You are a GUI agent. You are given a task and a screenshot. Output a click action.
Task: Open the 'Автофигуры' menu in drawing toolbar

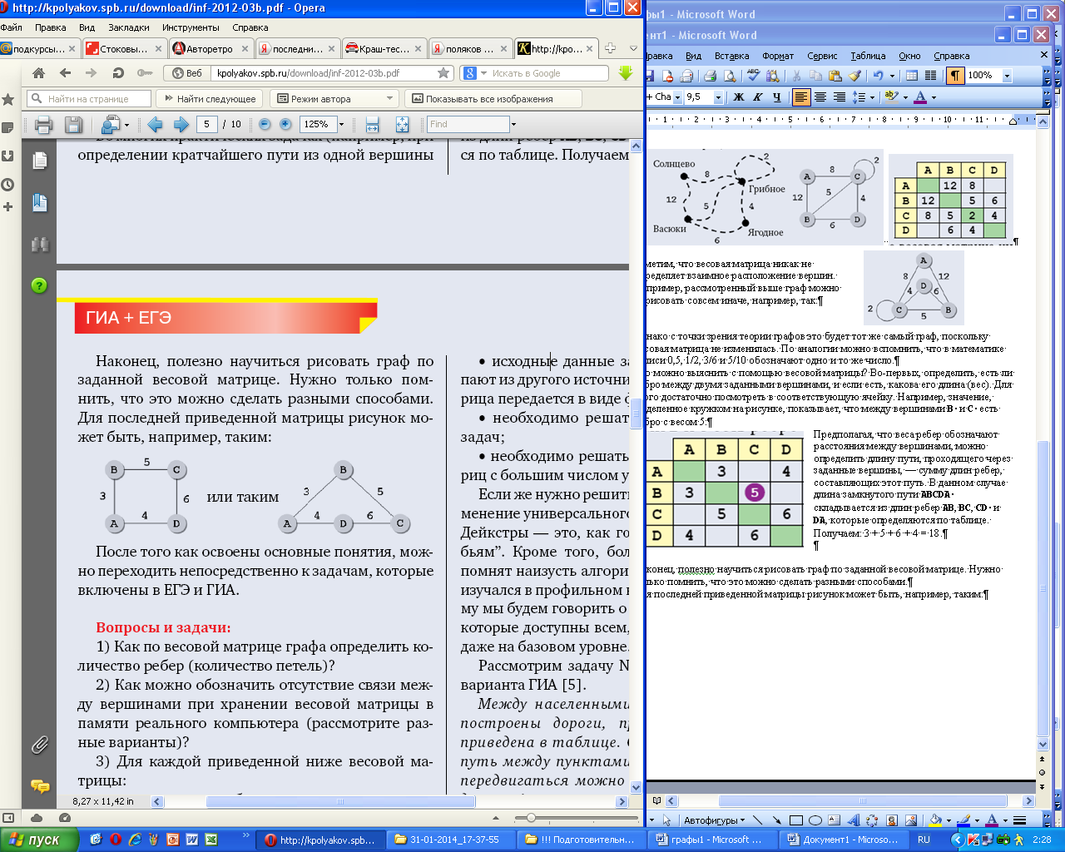(x=715, y=820)
